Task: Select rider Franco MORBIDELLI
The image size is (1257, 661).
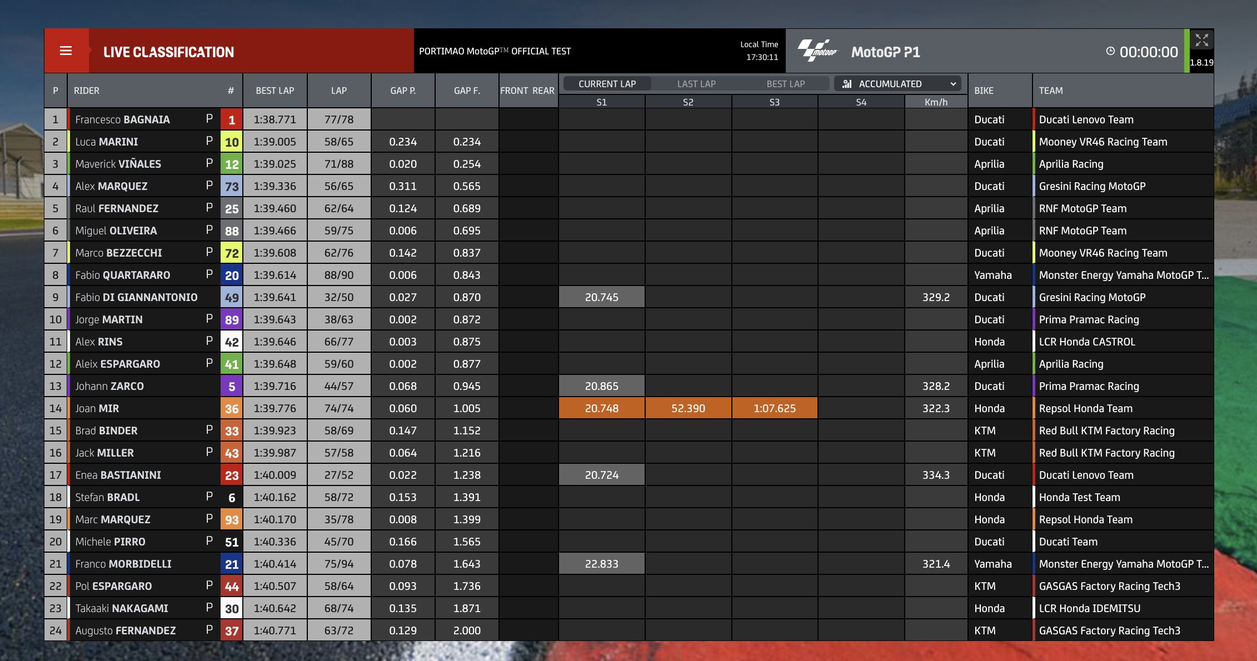Action: pyautogui.click(x=123, y=564)
